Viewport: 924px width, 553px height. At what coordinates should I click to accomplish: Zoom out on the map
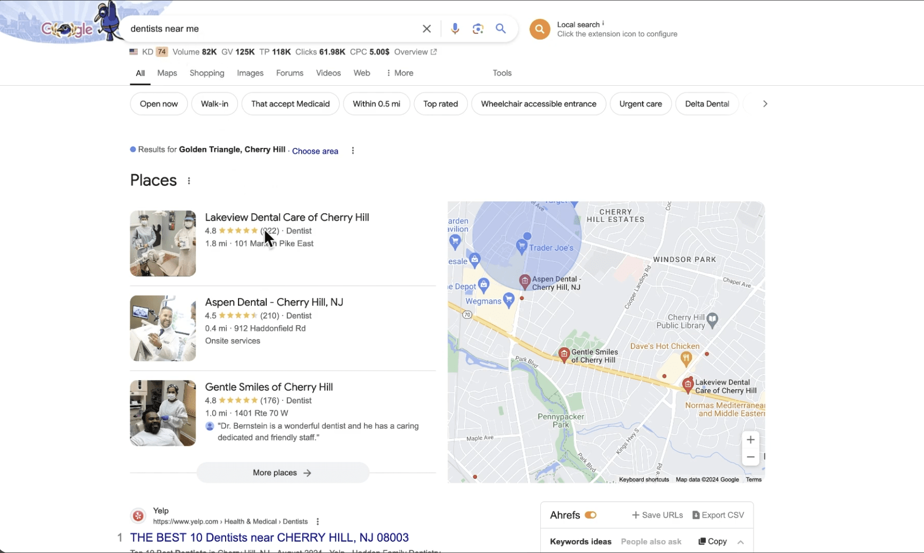coord(750,457)
